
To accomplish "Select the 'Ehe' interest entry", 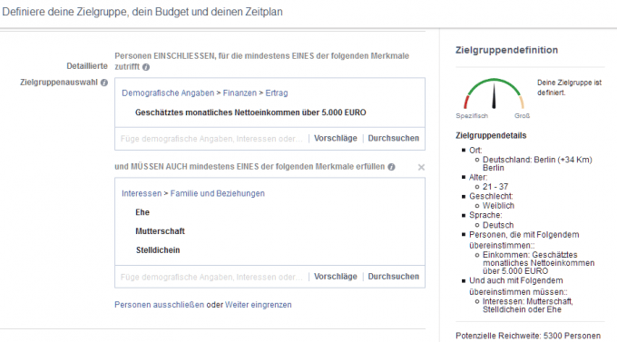I will [142, 212].
